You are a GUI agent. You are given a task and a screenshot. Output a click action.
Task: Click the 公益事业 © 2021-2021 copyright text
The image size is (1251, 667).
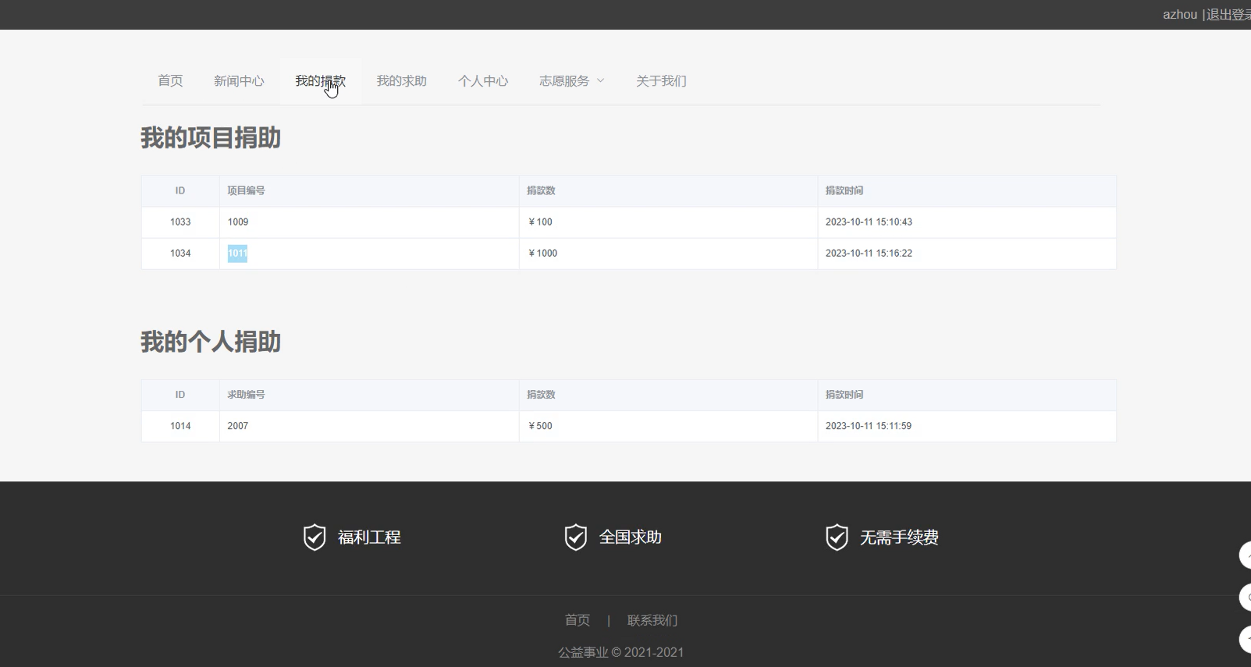click(x=621, y=652)
